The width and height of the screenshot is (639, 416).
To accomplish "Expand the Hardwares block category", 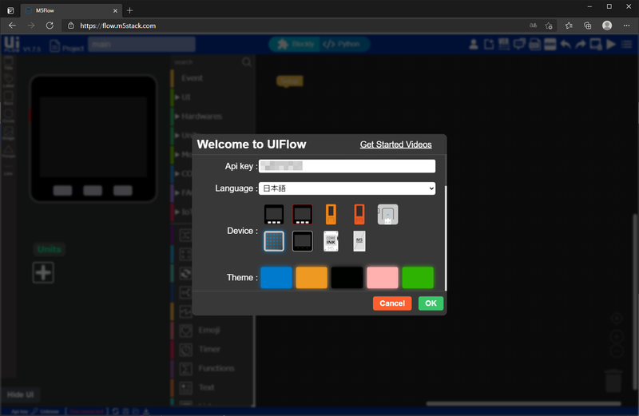I will (x=202, y=116).
